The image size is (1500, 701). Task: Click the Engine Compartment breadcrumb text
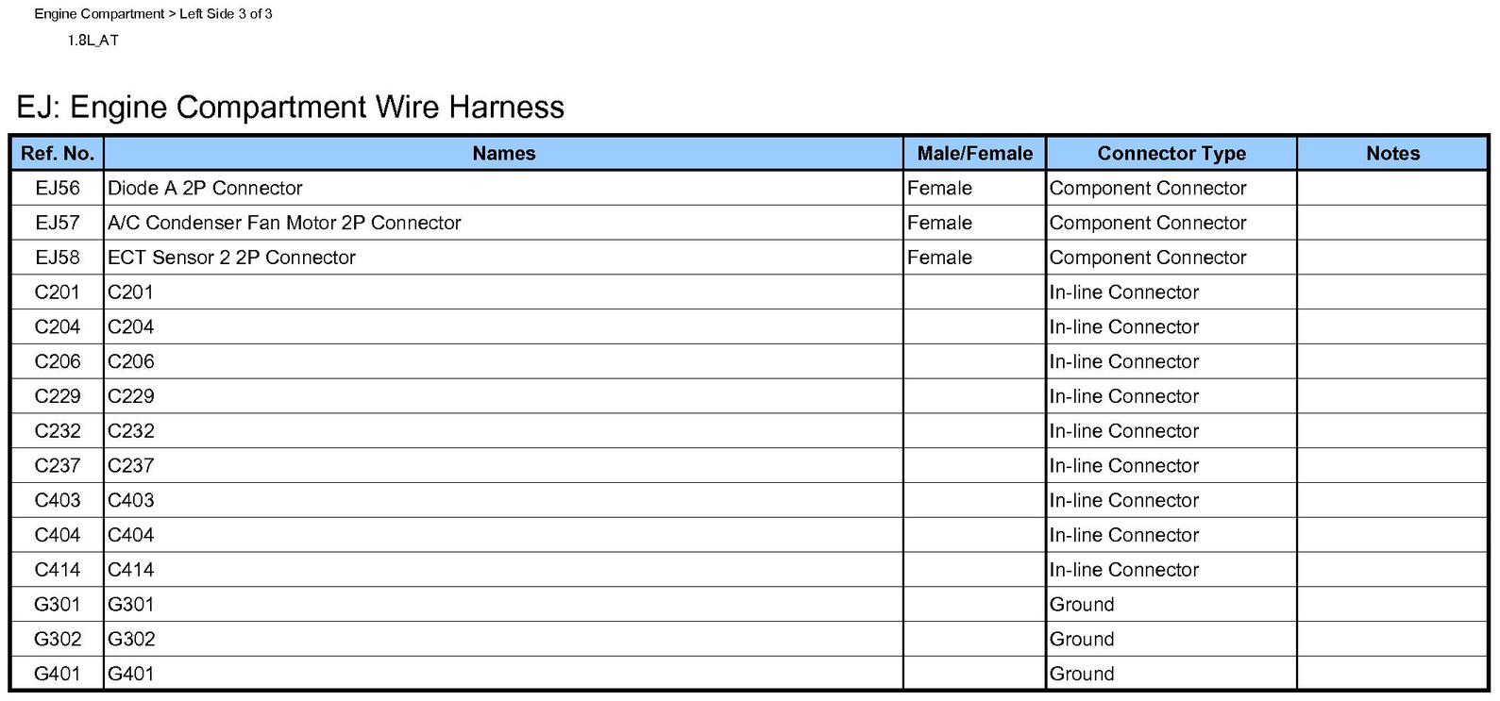pyautogui.click(x=99, y=14)
